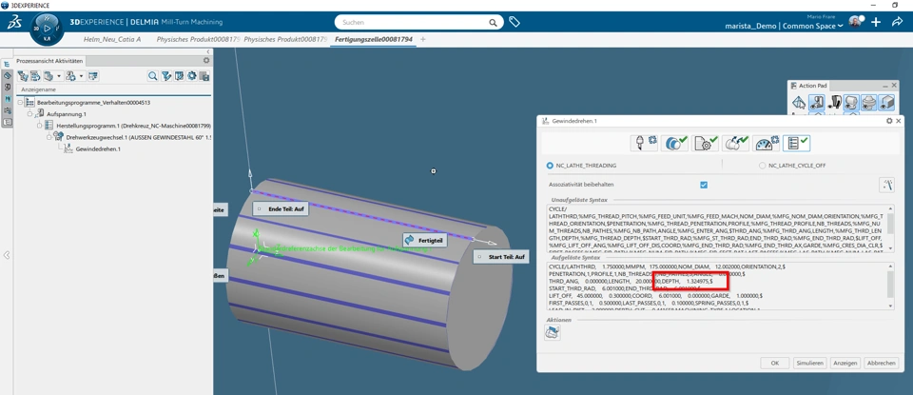
Task: Open the 3DEXPERIENCE compass
Action: tap(47, 28)
